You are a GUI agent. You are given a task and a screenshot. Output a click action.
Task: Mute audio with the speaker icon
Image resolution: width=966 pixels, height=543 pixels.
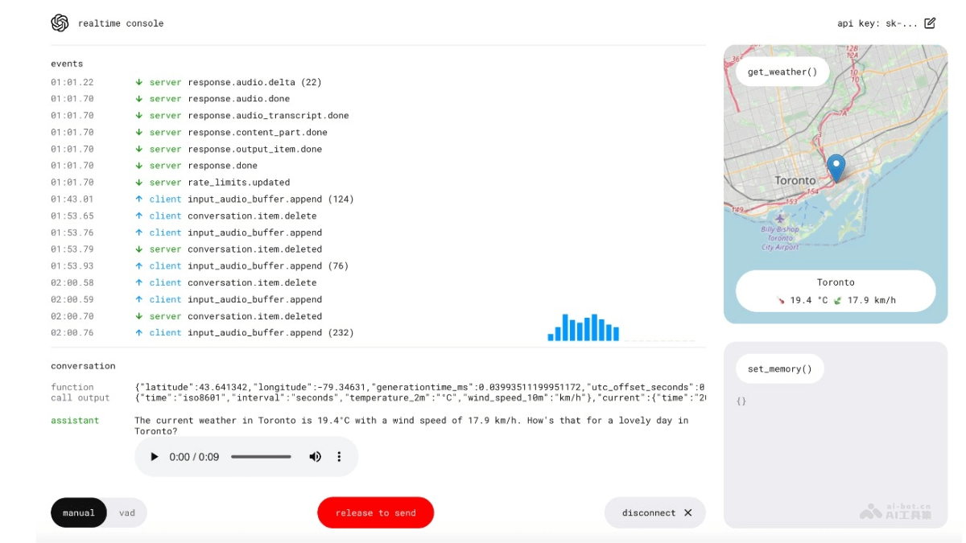tap(315, 456)
